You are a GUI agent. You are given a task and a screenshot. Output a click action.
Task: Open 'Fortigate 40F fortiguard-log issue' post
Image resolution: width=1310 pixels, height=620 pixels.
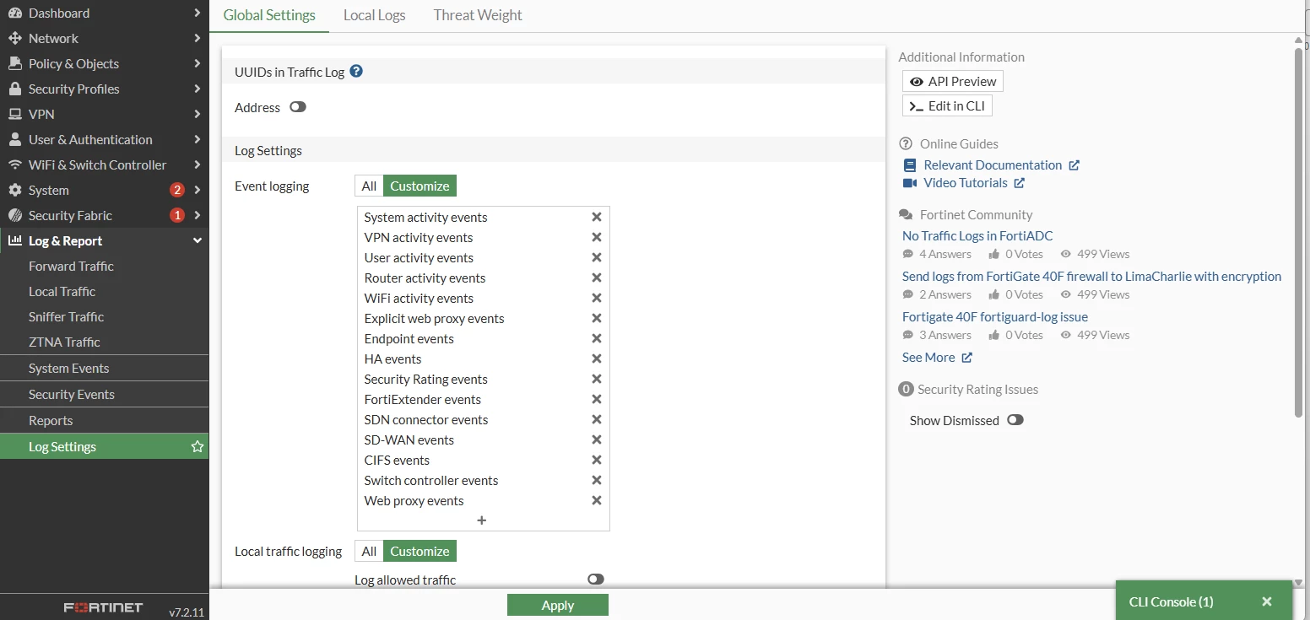coord(995,316)
